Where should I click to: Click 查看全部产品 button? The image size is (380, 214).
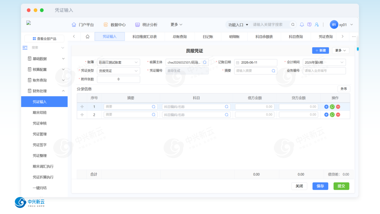44,39
